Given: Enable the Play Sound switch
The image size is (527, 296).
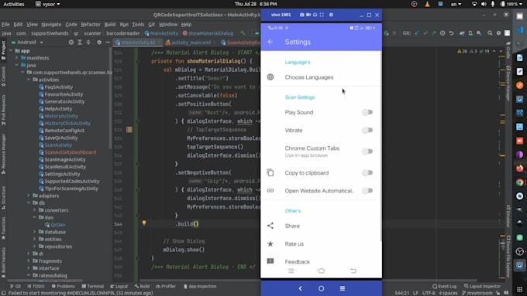Looking at the screenshot, I should 367,112.
